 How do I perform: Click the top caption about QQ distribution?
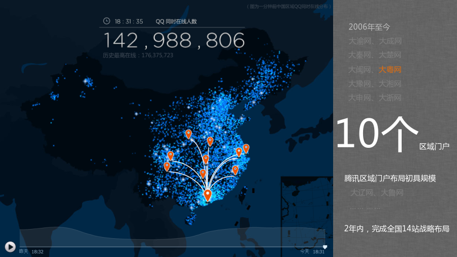click(x=289, y=7)
